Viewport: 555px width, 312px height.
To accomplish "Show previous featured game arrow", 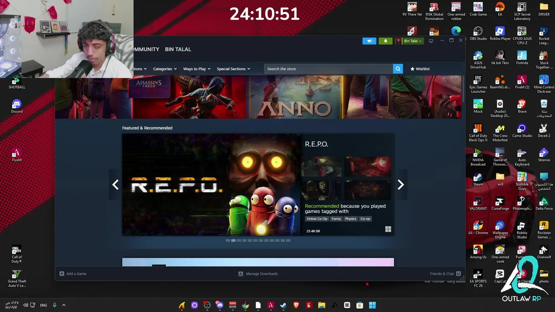I will click(x=115, y=185).
